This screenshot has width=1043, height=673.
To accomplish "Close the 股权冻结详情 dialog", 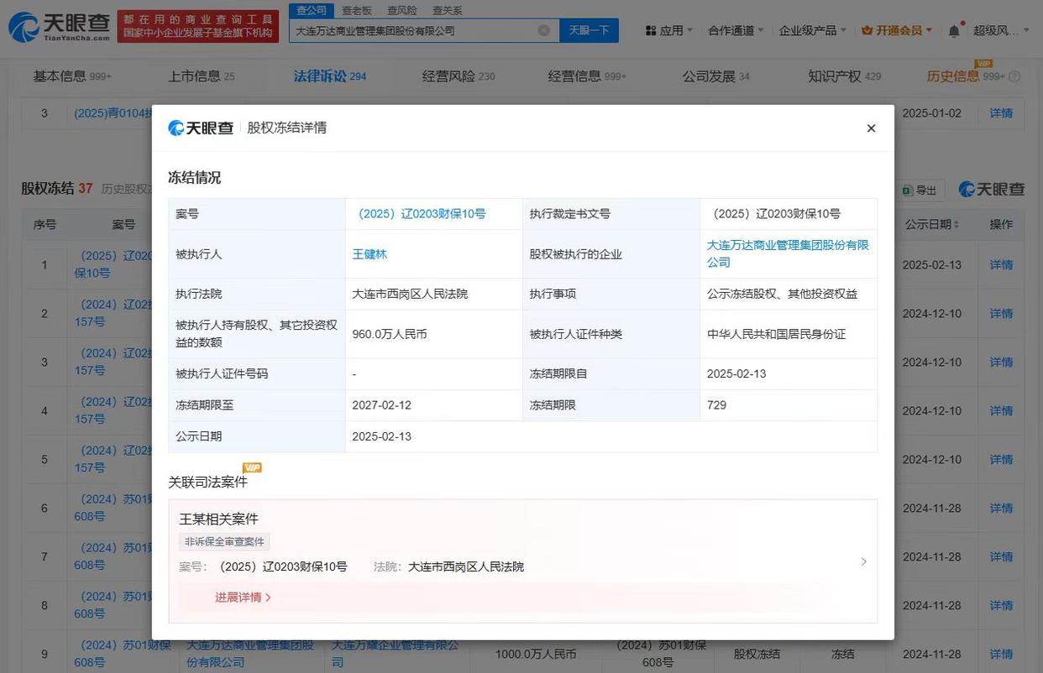I will (871, 128).
